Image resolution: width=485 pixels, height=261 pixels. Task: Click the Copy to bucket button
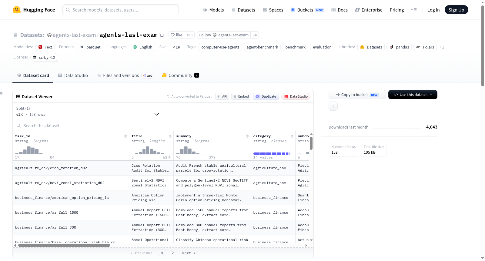[x=357, y=95]
